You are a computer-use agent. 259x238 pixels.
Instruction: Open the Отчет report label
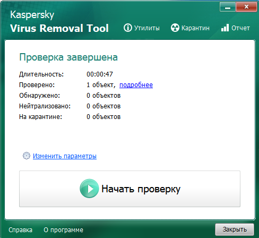click(240, 28)
